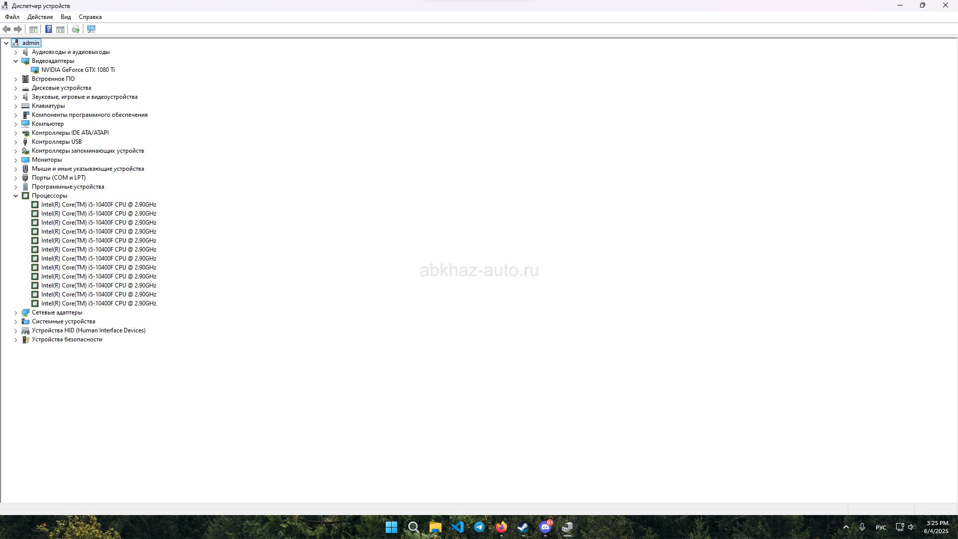This screenshot has height=539, width=958.
Task: Select the last Intel i5-10400F processor entry
Action: (99, 303)
